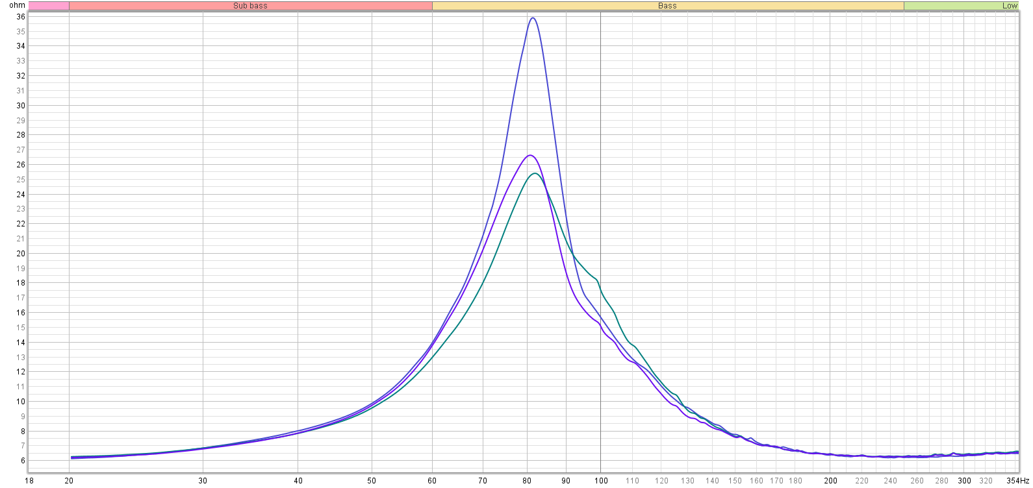Click the 8 value on the ohm axis
This screenshot has width=1033, height=488.
click(23, 432)
